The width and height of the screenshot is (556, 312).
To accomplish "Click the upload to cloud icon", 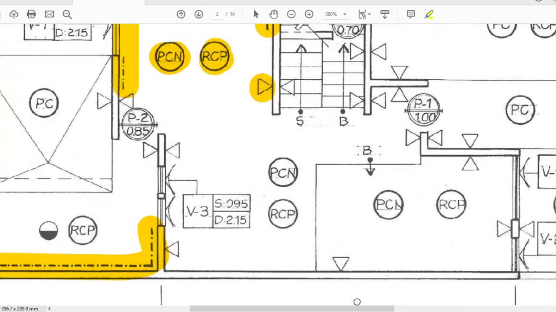I will point(14,14).
